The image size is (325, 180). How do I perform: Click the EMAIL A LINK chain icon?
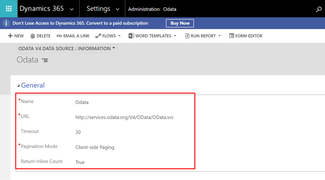(59, 36)
